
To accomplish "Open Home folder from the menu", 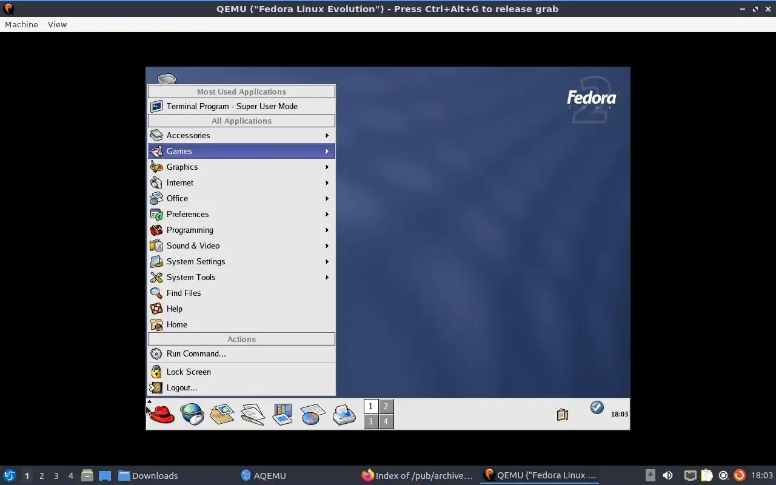I will 241,324.
